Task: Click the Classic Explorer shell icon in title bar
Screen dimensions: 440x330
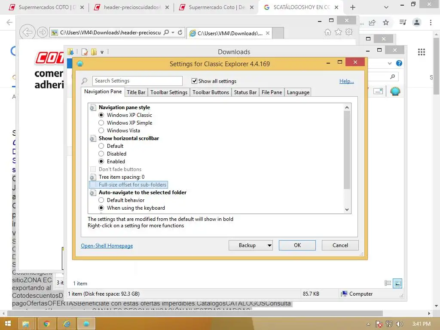Action: pos(80,64)
